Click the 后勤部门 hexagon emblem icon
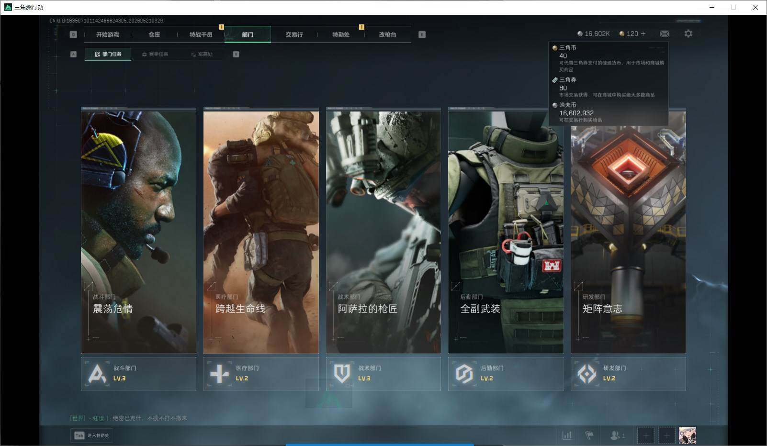 pos(464,373)
